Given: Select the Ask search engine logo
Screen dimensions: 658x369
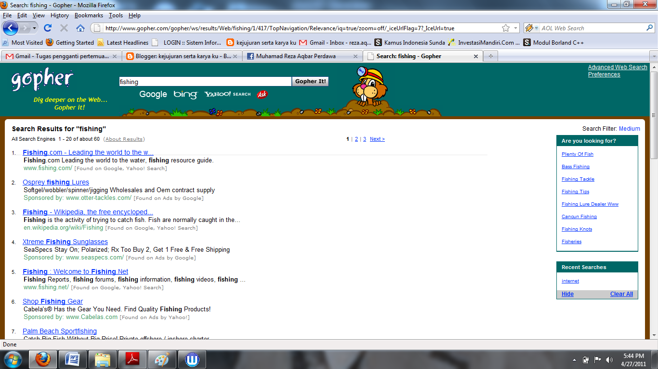Looking at the screenshot, I should [262, 94].
